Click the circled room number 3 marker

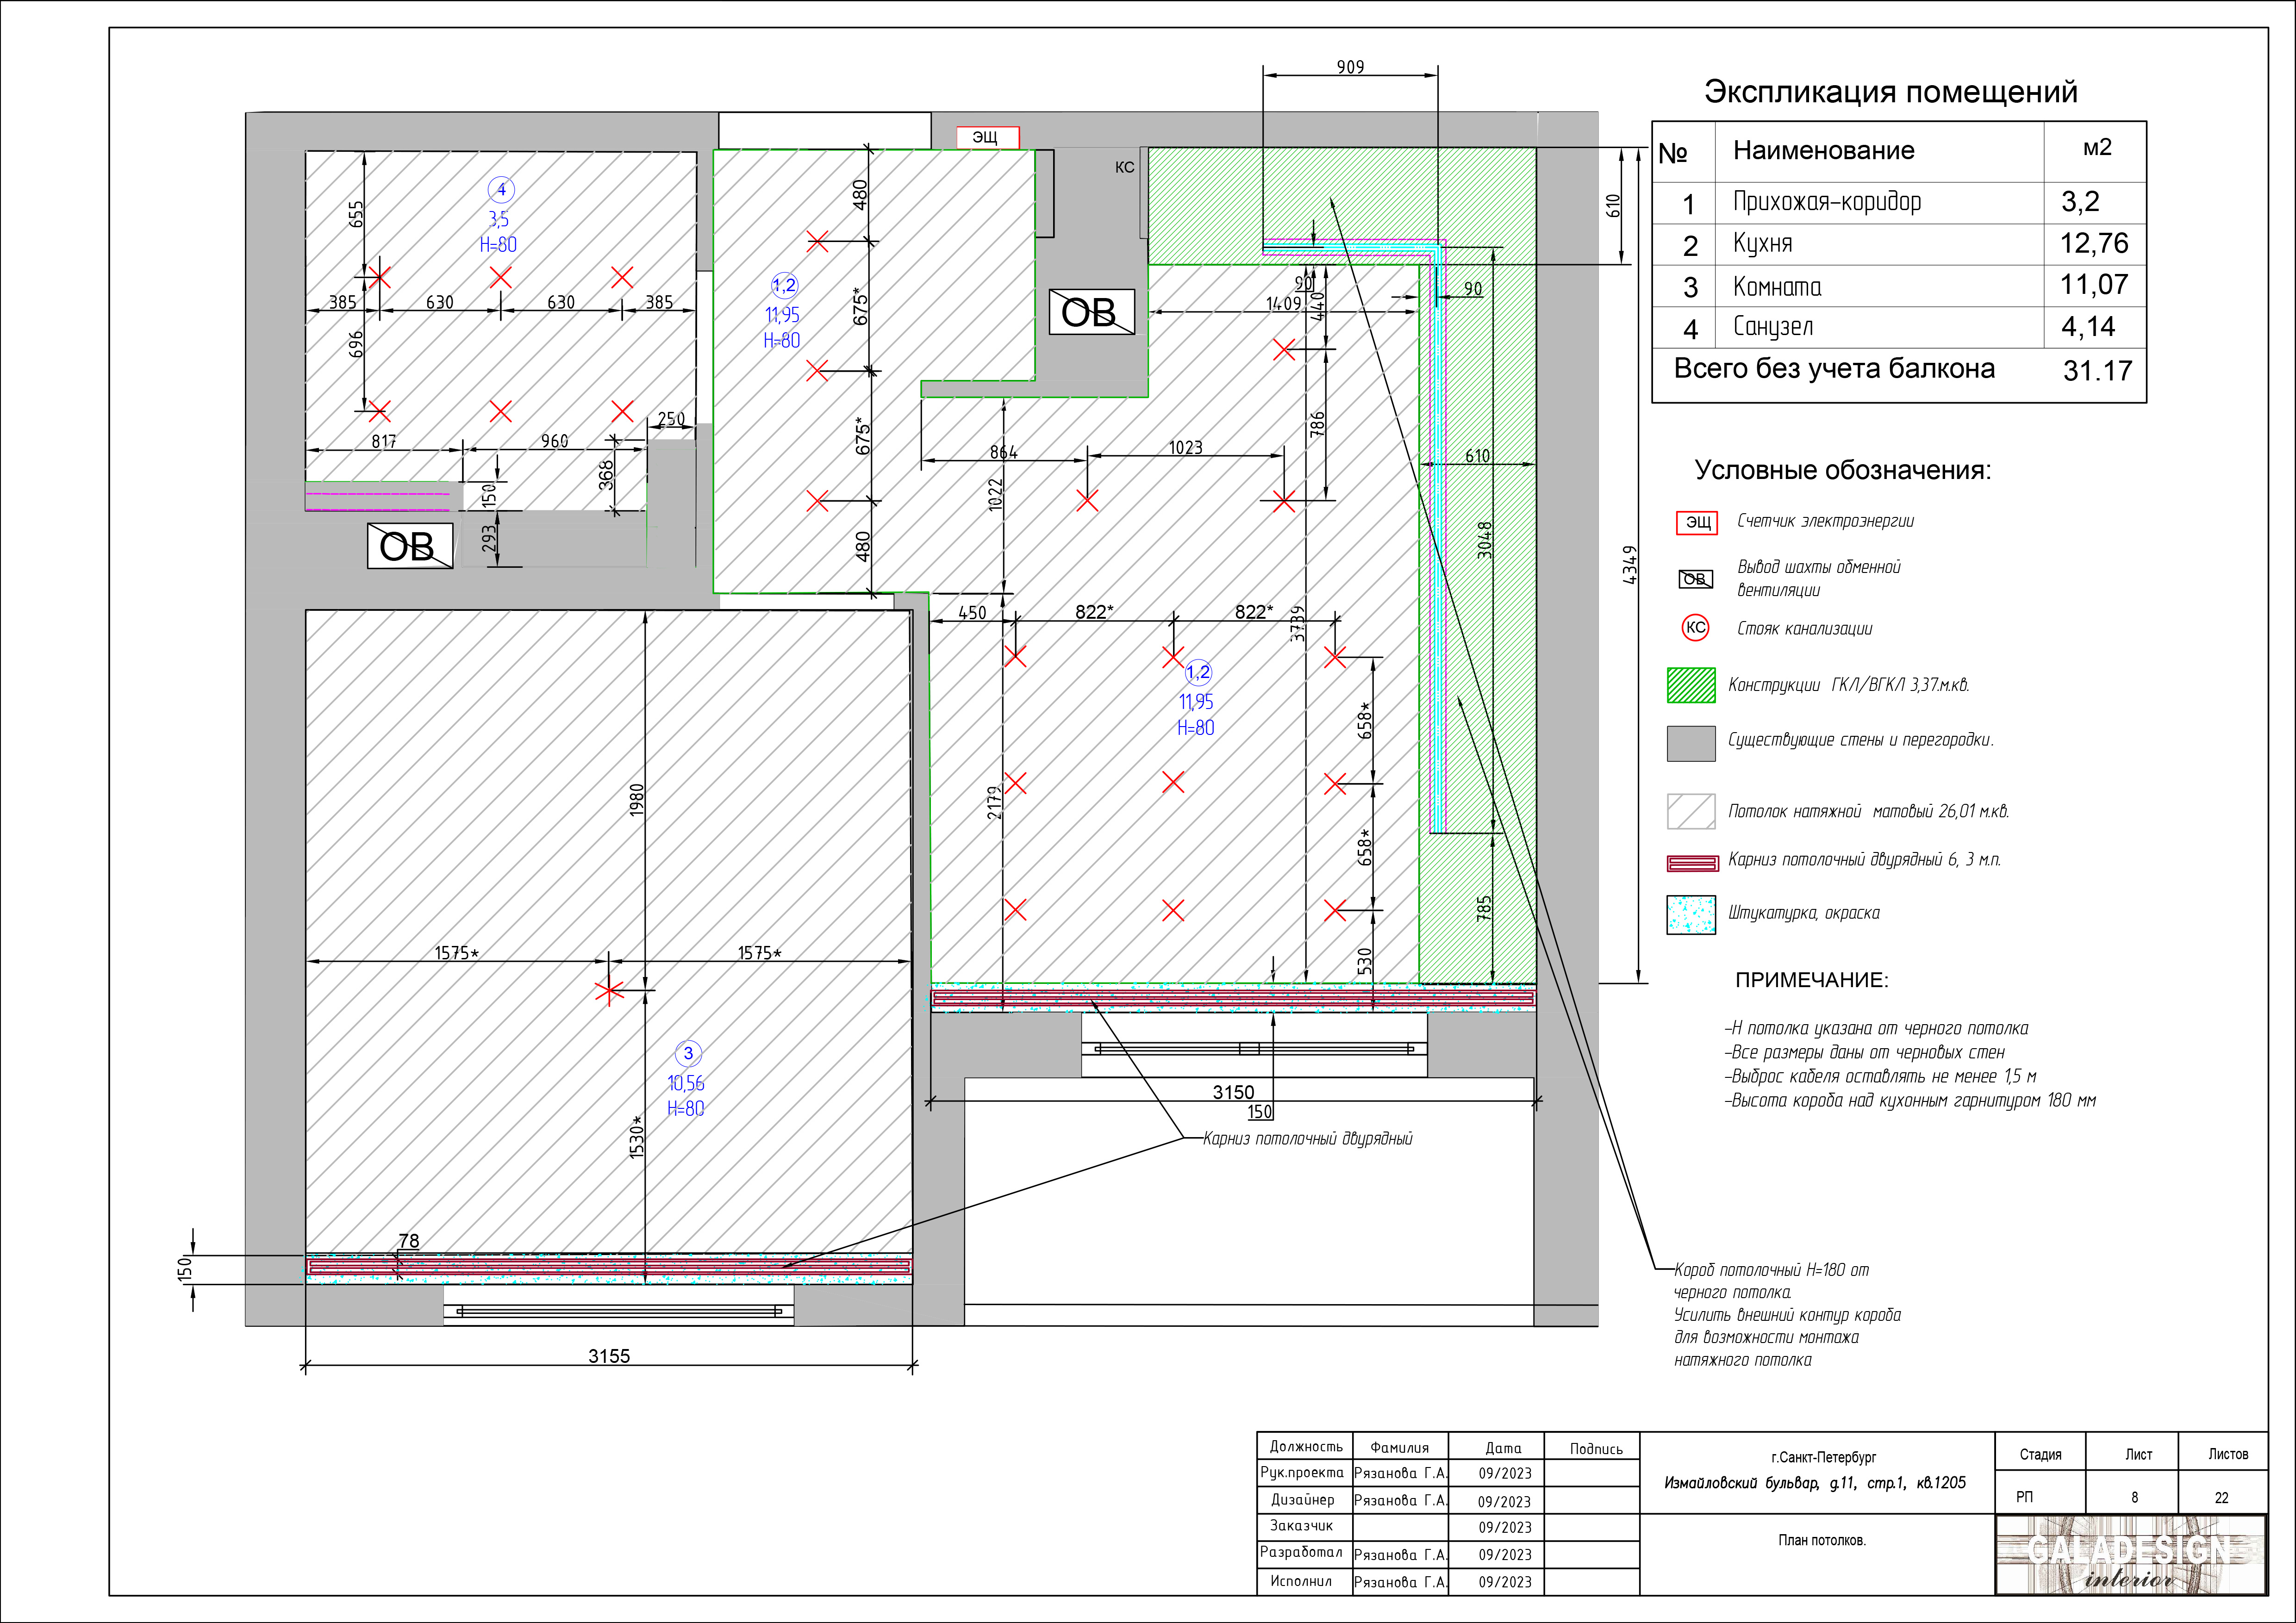click(688, 1053)
